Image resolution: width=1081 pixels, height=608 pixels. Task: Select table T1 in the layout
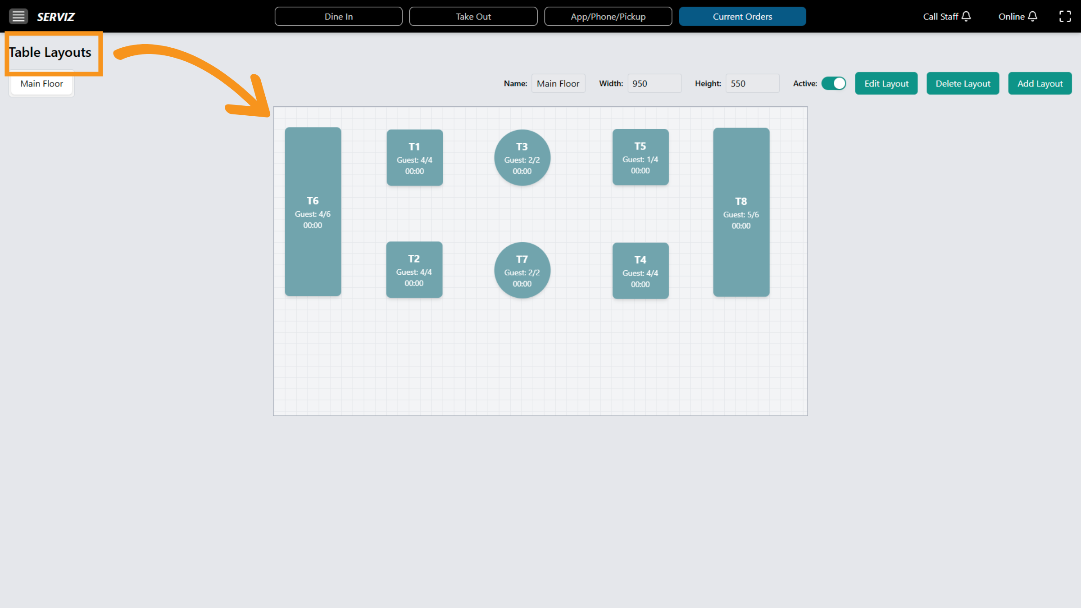click(x=414, y=158)
